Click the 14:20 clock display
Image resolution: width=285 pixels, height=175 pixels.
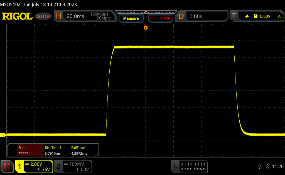[278, 166]
